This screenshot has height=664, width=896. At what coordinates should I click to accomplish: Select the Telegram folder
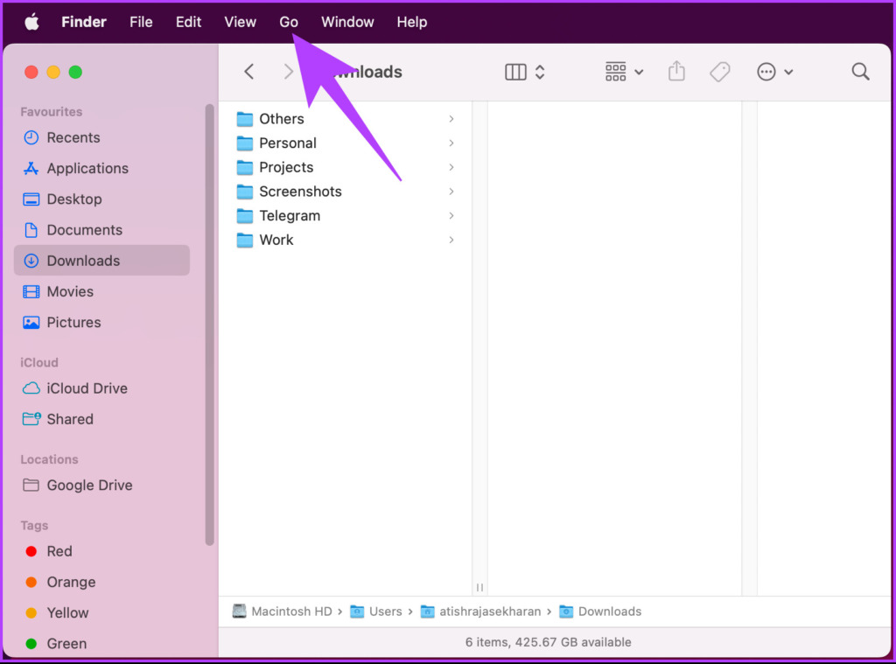pos(345,216)
